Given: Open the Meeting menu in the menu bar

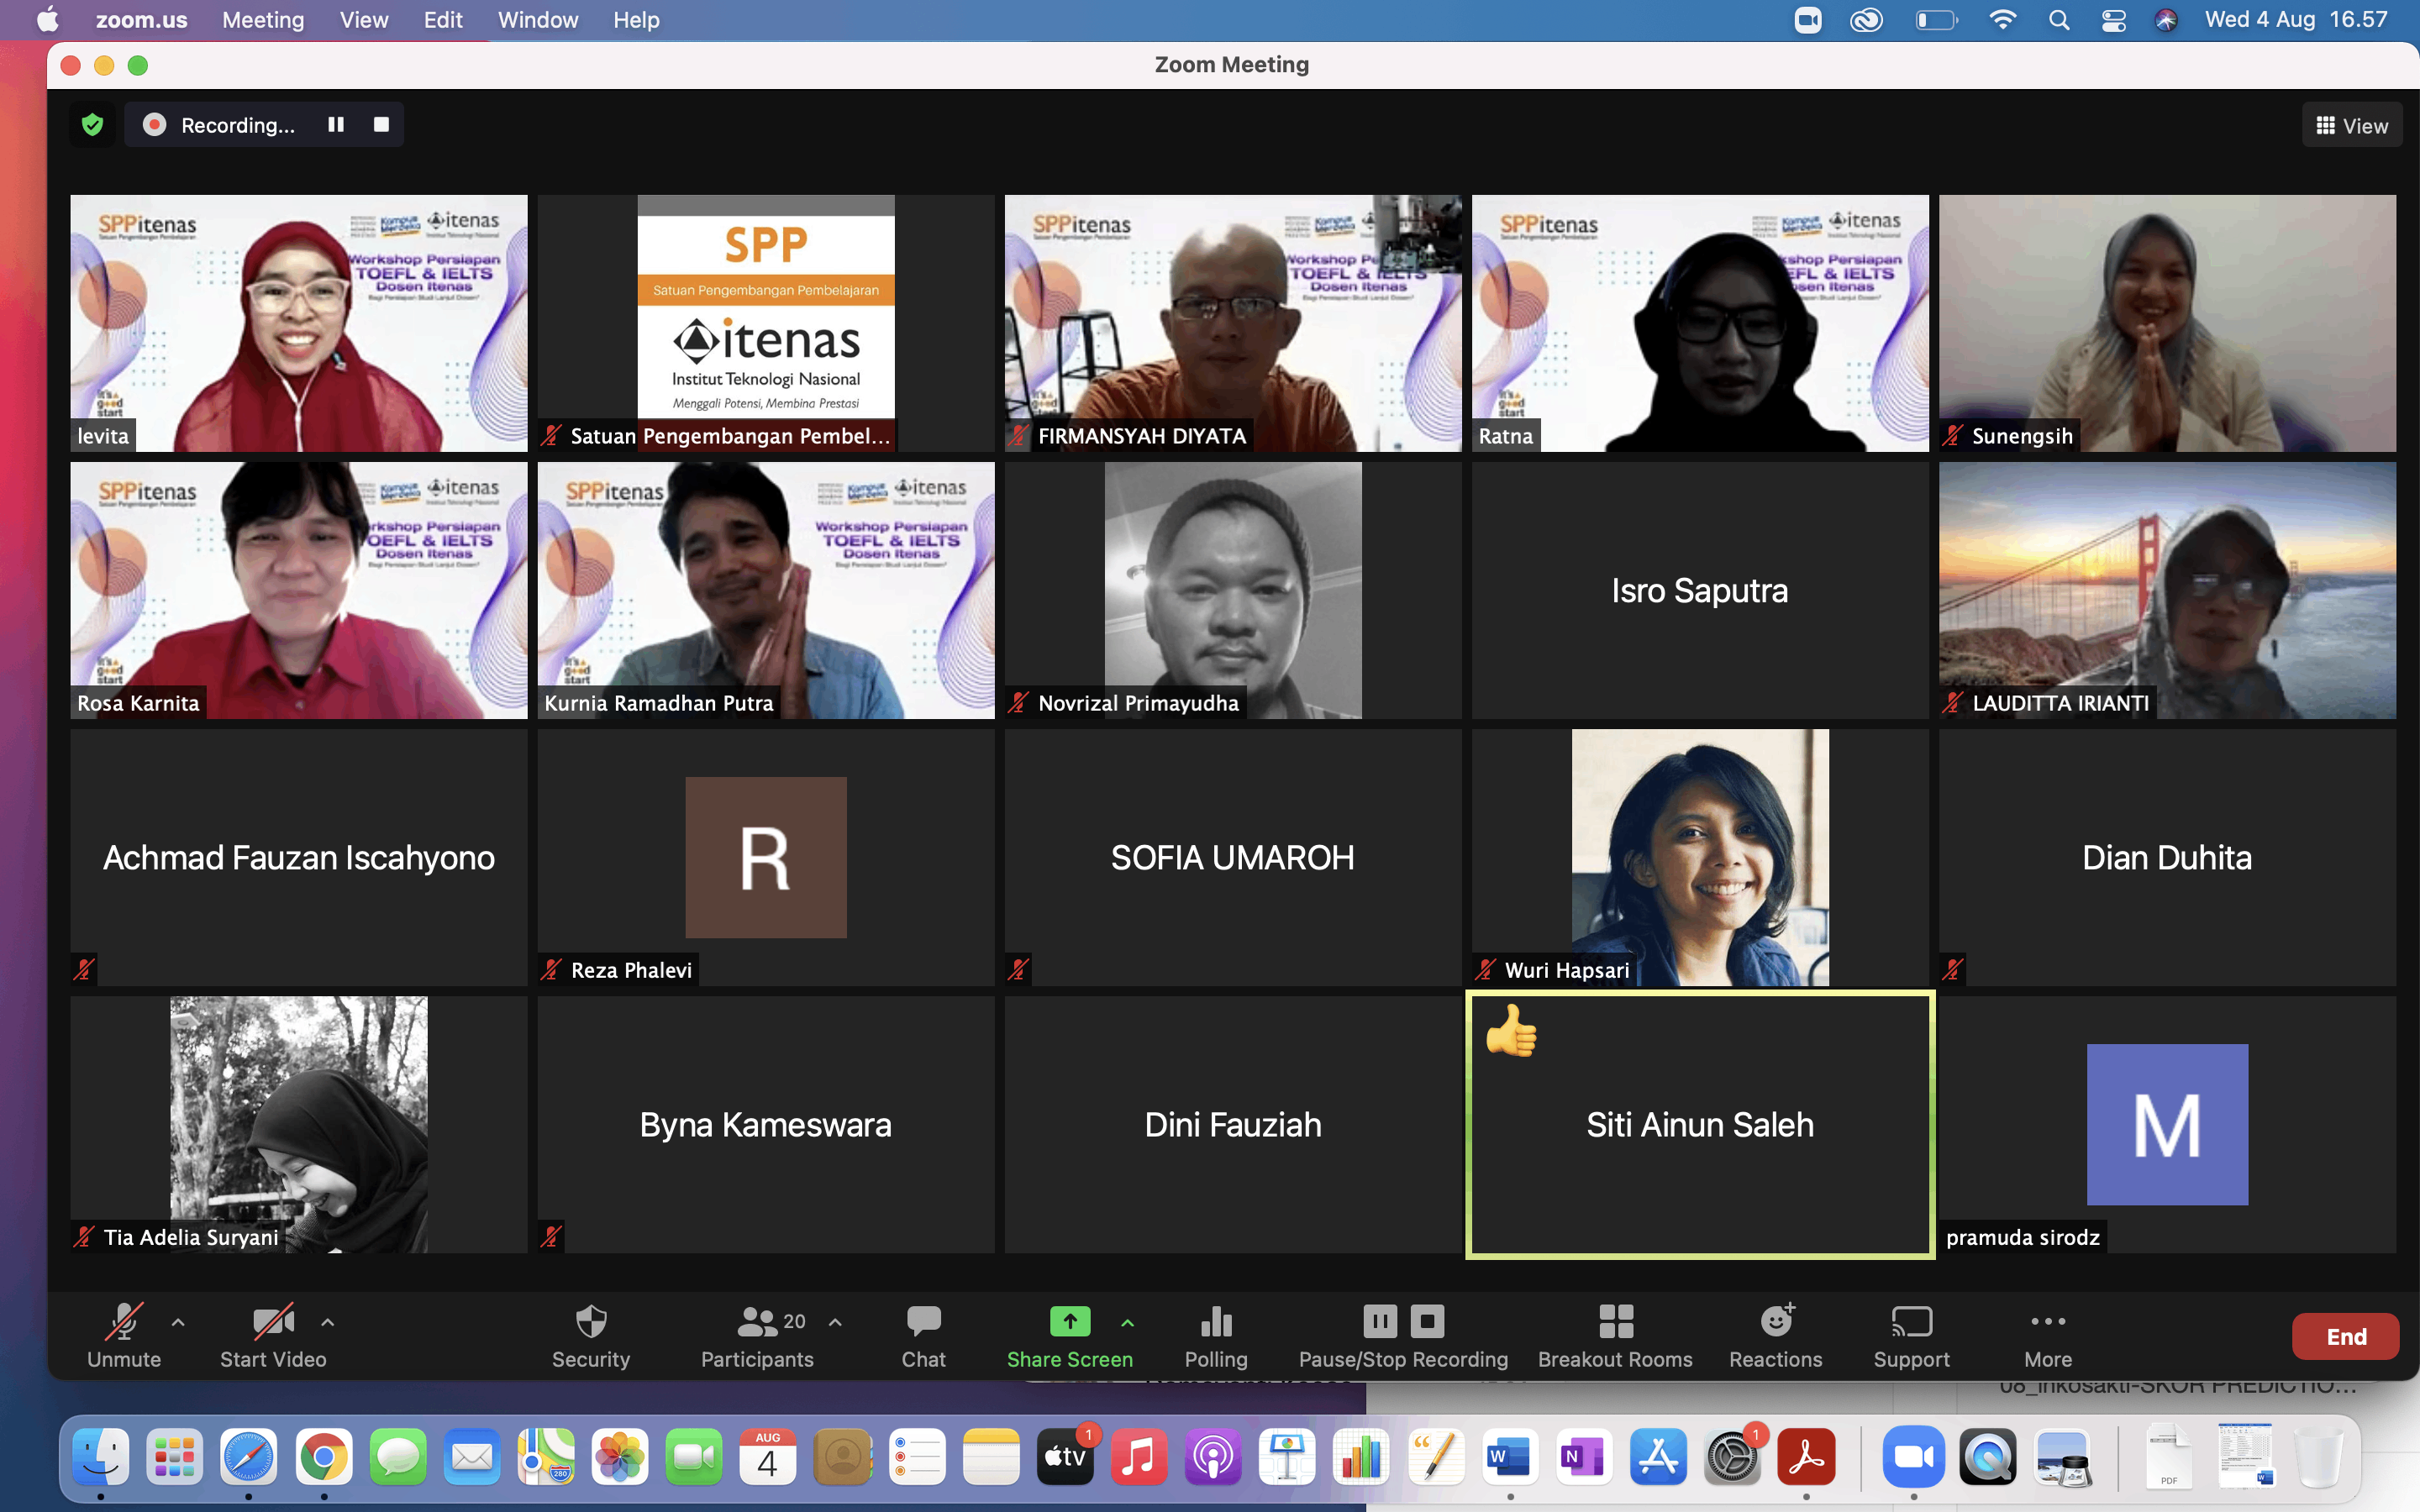Looking at the screenshot, I should (x=263, y=20).
